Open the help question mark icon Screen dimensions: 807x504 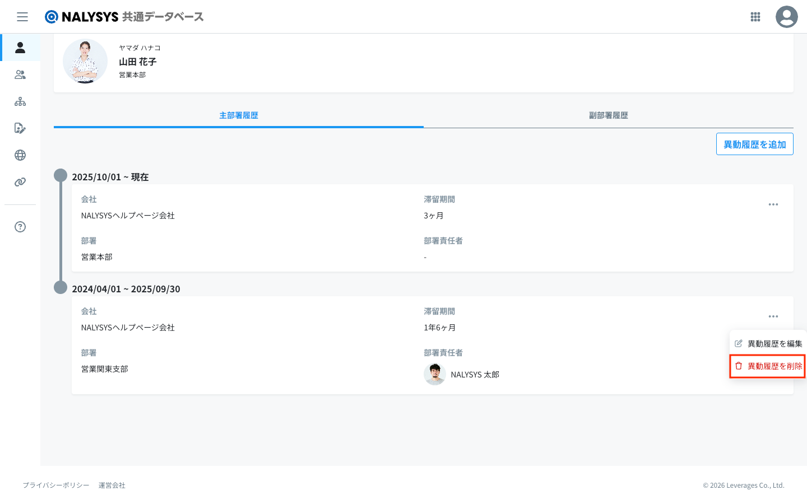point(20,227)
